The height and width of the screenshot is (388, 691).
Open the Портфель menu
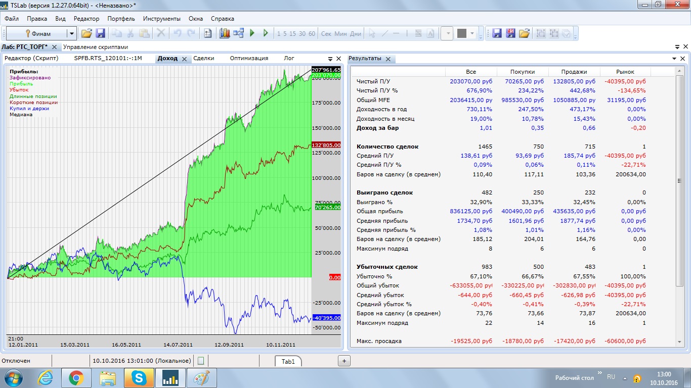[121, 19]
